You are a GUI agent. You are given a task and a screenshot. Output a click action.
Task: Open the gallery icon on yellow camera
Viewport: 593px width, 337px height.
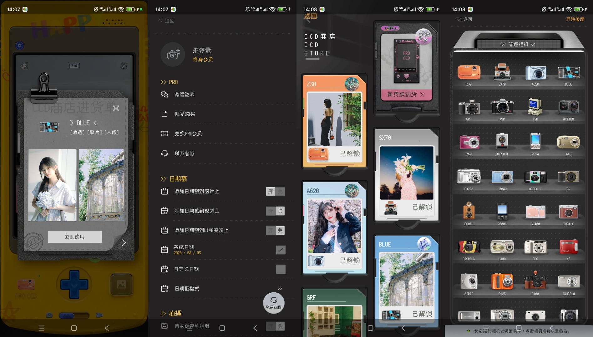[121, 284]
